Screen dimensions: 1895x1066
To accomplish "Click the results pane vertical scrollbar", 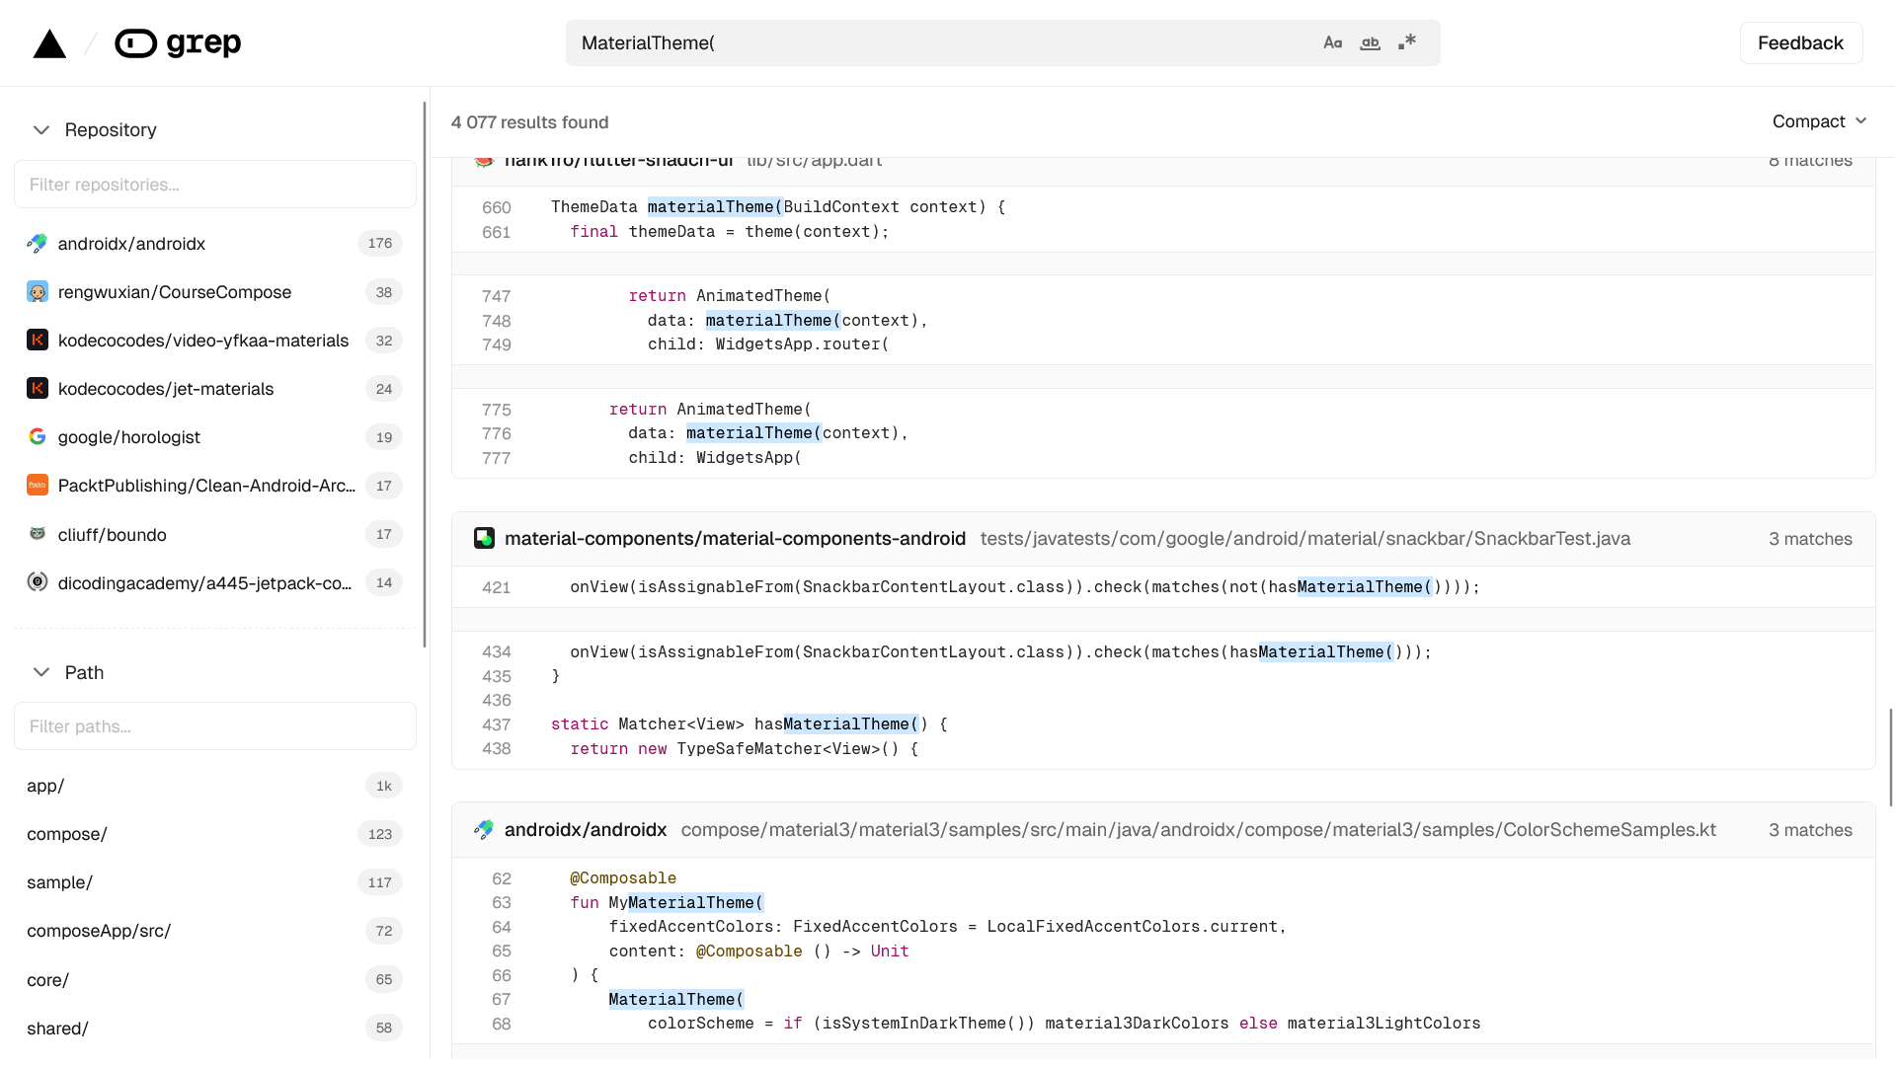I will tap(1890, 756).
